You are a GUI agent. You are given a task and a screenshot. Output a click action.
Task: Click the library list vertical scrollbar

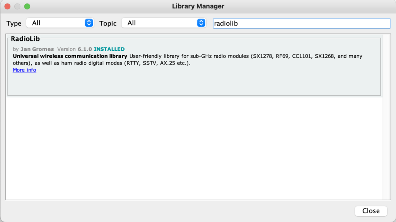(386, 117)
